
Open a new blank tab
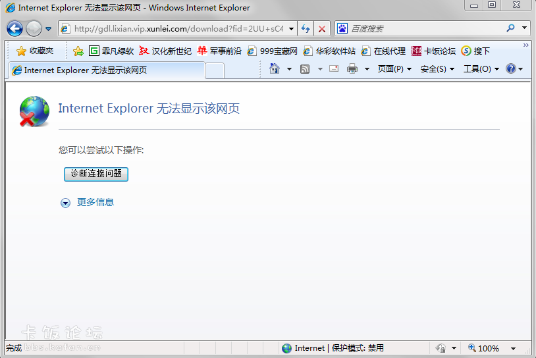pos(215,70)
